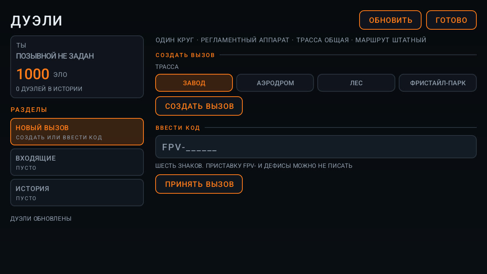Click the profile card with callsign
Image resolution: width=487 pixels, height=274 pixels.
[77, 67]
